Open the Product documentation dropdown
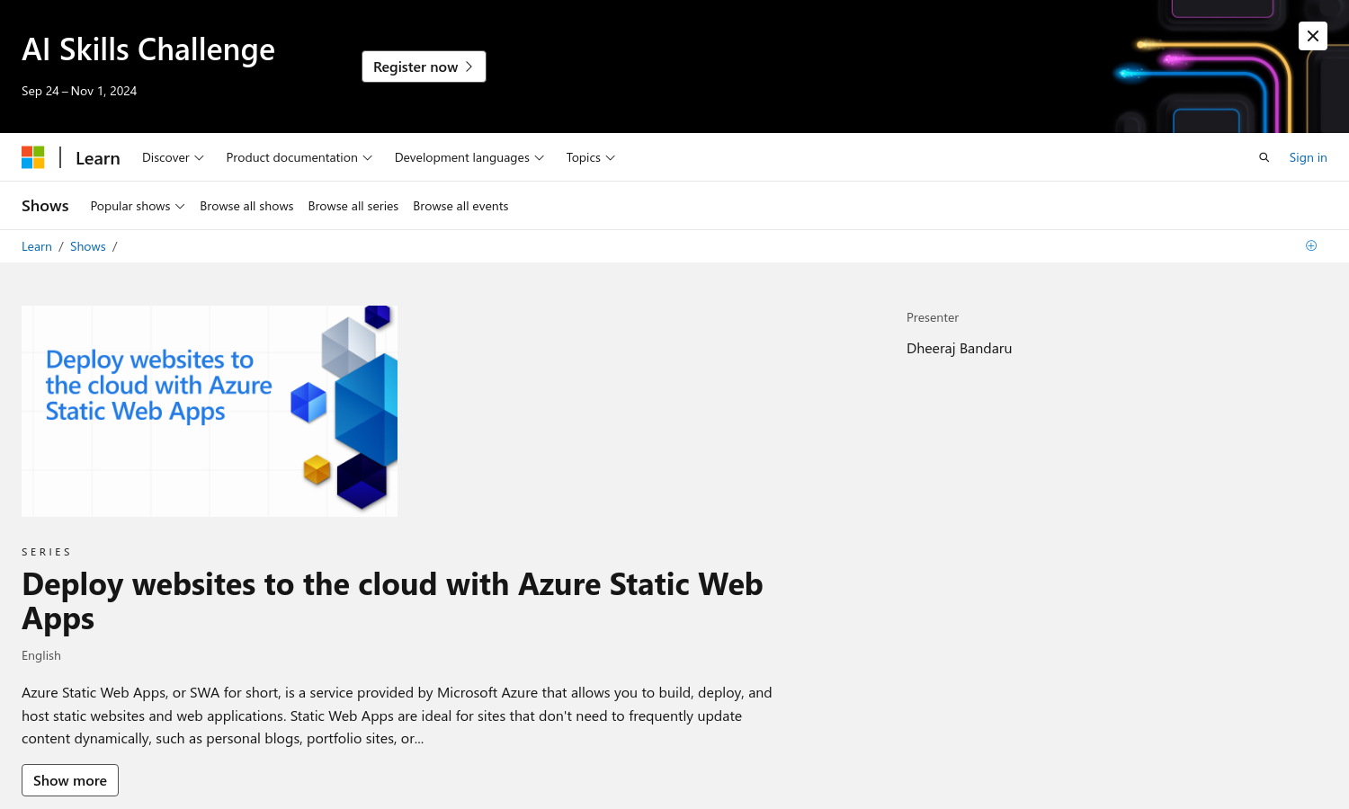Viewport: 1349px width, 809px height. (299, 157)
